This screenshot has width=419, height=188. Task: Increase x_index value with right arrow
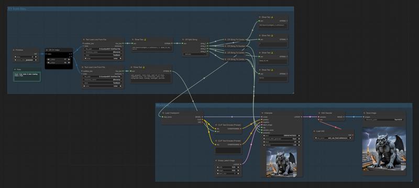69,60
